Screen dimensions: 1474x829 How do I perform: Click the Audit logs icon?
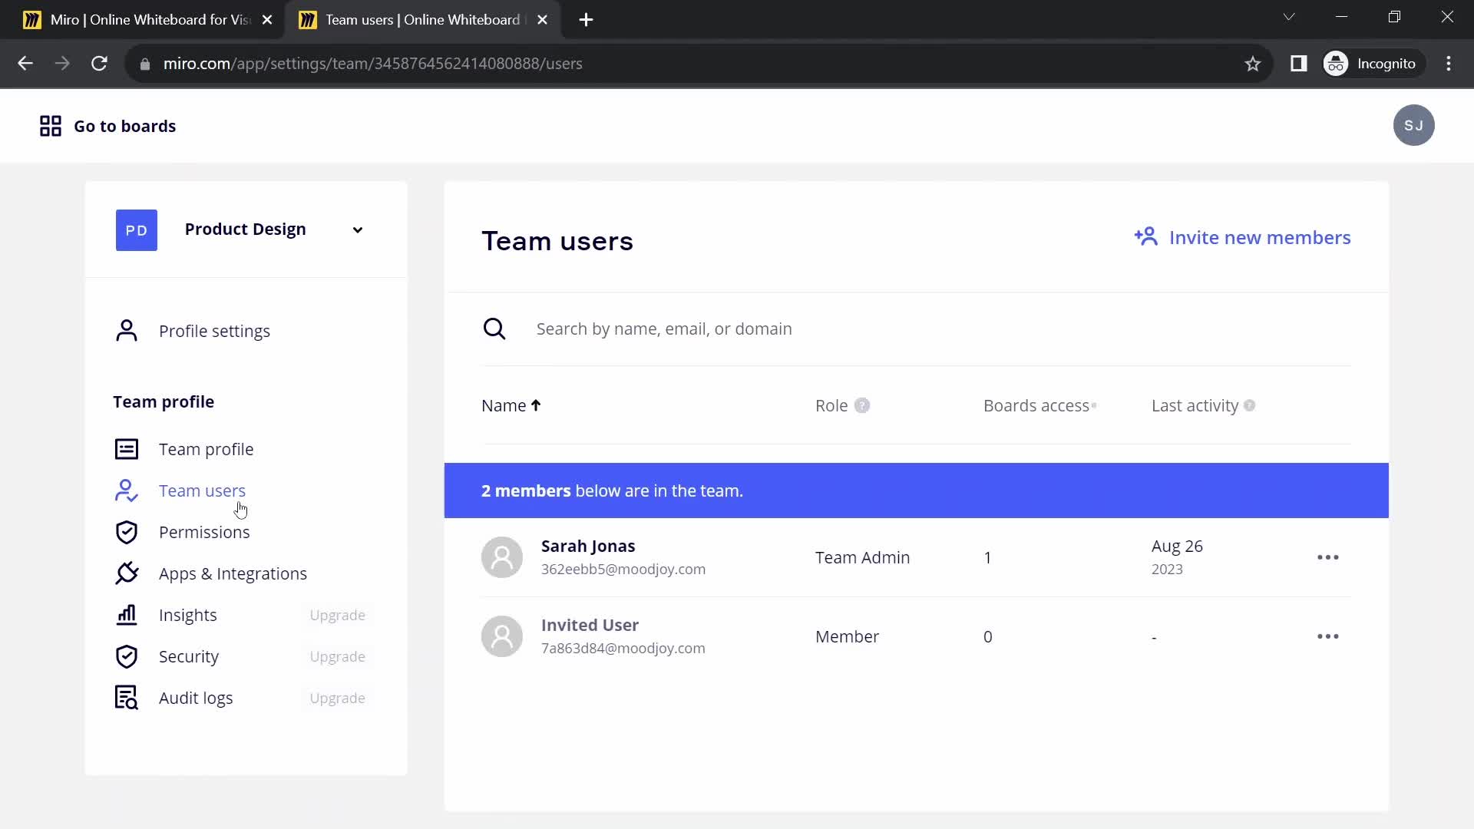click(x=127, y=698)
